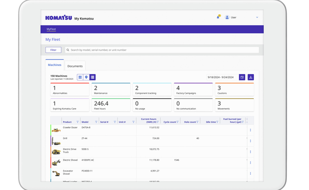The image size is (309, 190).
Task: Select the D475A-8 model cell
Action: [86, 128]
